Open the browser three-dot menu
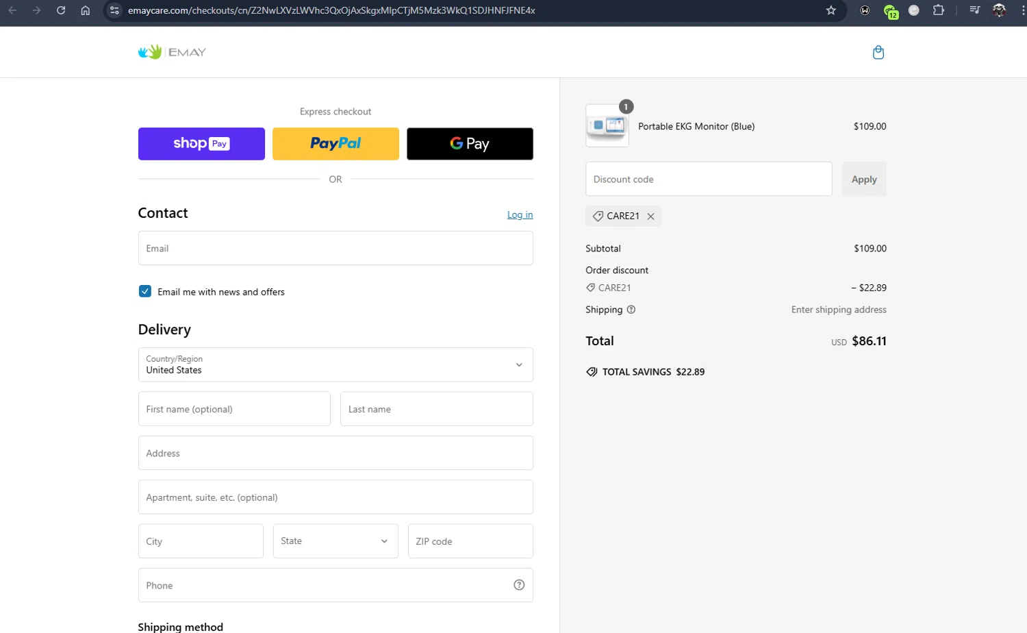 [1023, 10]
